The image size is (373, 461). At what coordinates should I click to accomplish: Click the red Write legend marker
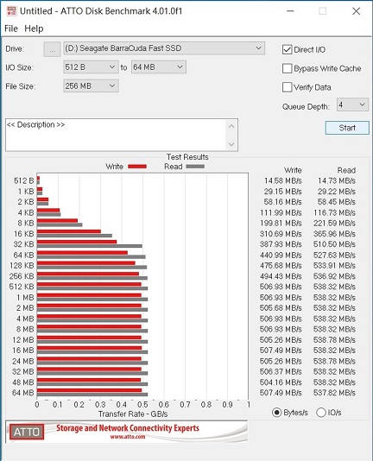point(137,167)
